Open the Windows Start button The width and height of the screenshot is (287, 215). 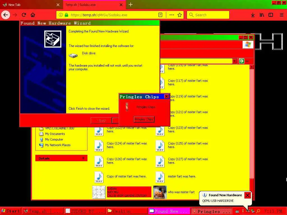tap(11, 211)
